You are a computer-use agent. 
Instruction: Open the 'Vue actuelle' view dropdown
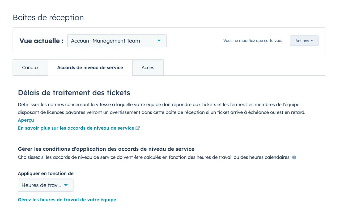point(117,41)
